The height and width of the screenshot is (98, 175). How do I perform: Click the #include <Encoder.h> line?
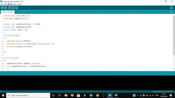click(17, 16)
